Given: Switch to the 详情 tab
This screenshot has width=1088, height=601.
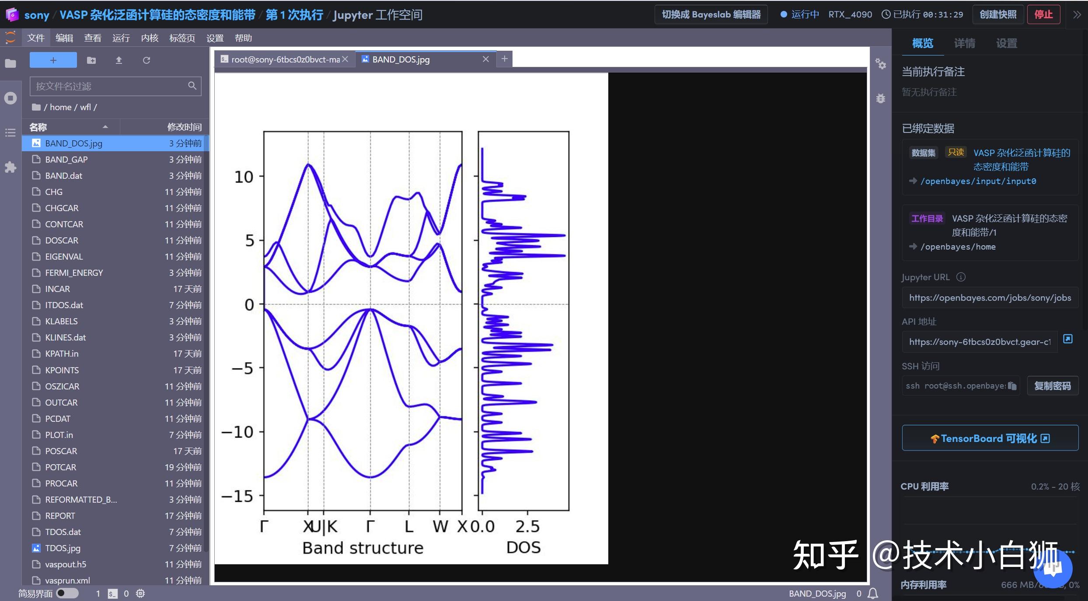Looking at the screenshot, I should [964, 43].
